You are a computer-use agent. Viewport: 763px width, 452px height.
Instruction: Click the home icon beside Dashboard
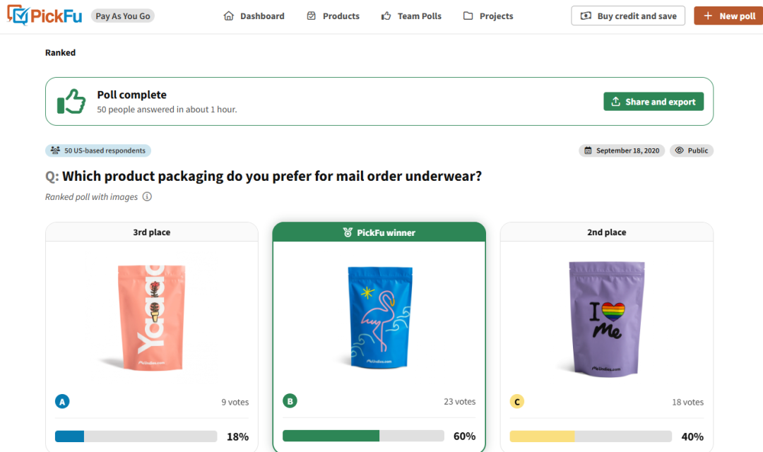(x=228, y=16)
